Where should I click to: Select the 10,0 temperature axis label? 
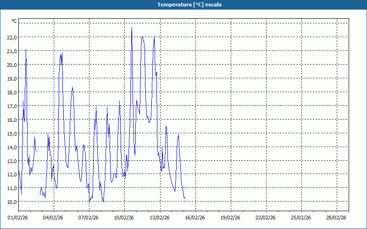12,202
